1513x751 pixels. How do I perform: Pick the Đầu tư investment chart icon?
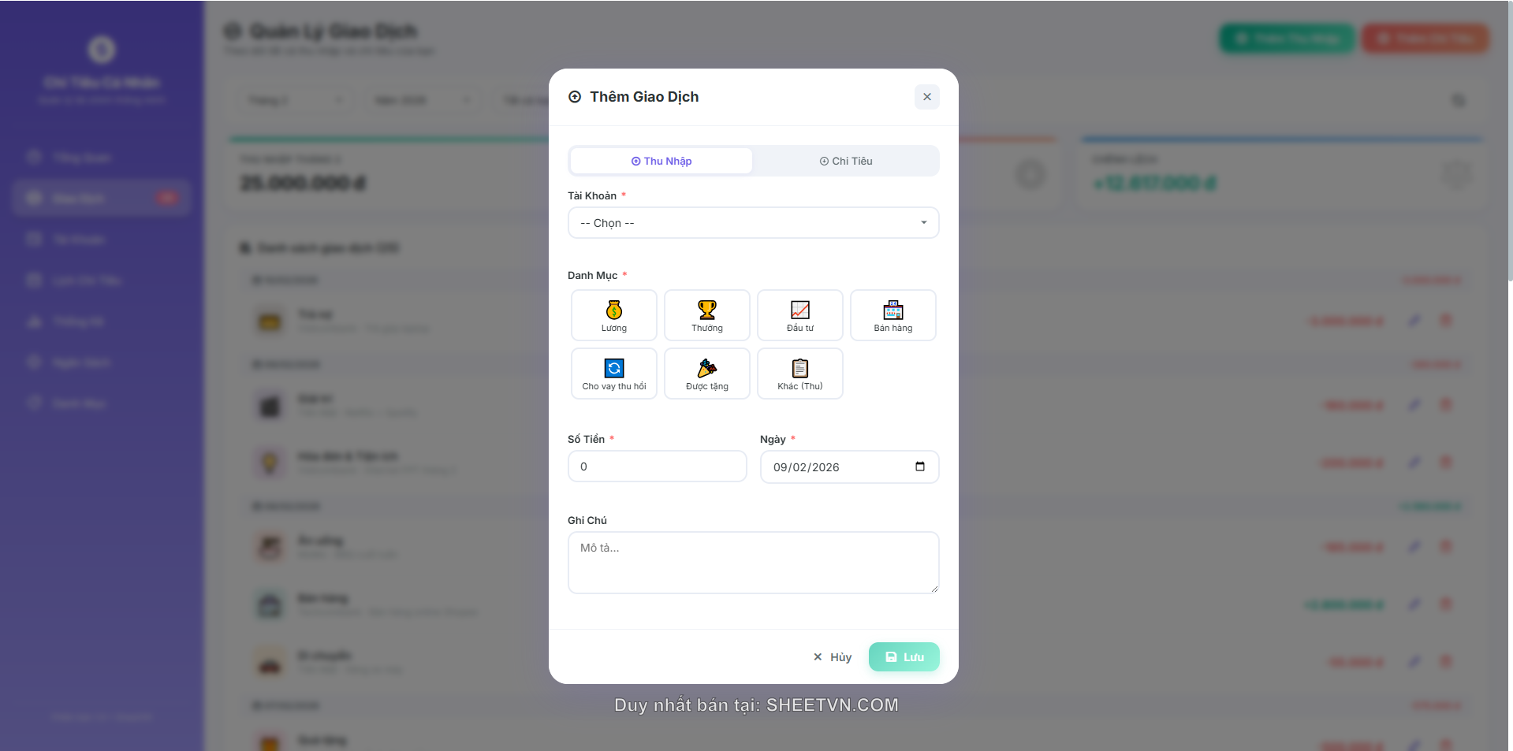pos(799,315)
